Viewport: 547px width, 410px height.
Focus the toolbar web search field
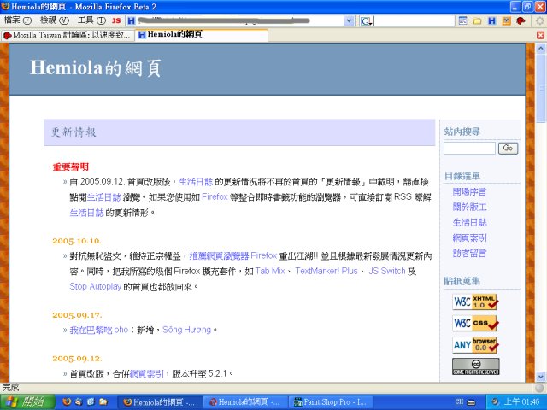coord(414,20)
